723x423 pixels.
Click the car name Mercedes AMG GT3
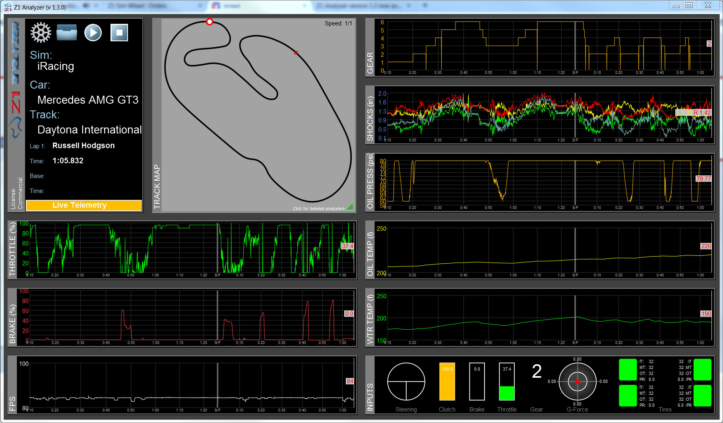pyautogui.click(x=88, y=100)
